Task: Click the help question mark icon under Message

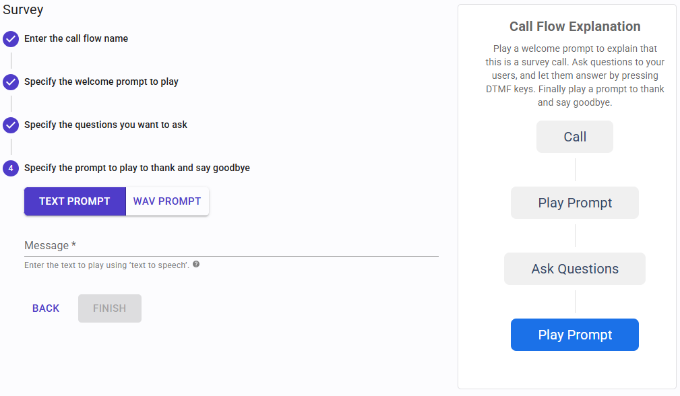Action: pyautogui.click(x=196, y=265)
